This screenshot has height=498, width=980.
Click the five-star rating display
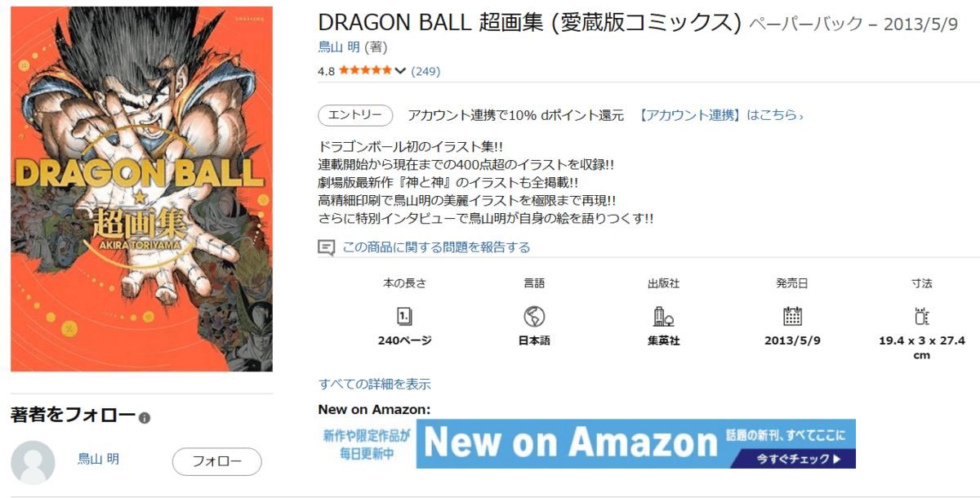[x=365, y=71]
